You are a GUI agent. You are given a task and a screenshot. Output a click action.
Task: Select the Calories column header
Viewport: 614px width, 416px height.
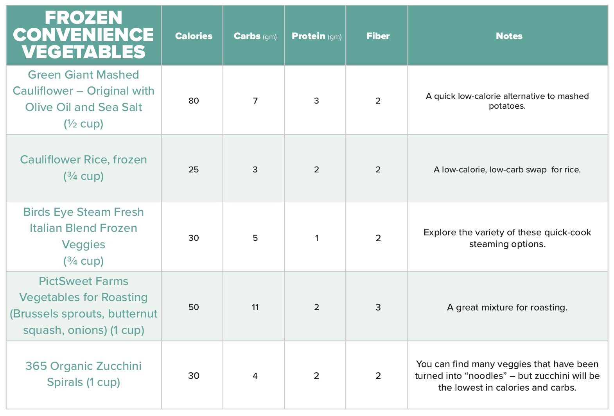coord(194,36)
